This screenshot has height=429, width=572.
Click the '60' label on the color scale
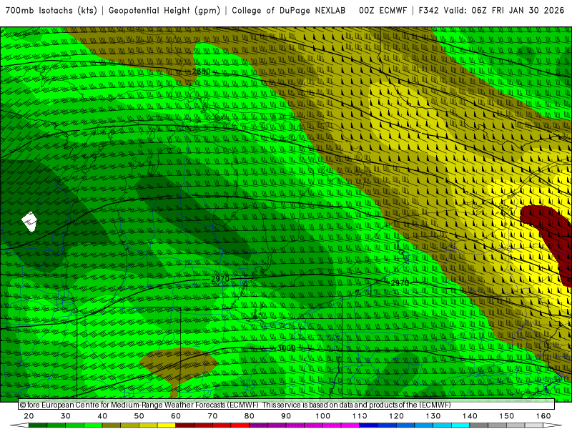tap(176, 416)
